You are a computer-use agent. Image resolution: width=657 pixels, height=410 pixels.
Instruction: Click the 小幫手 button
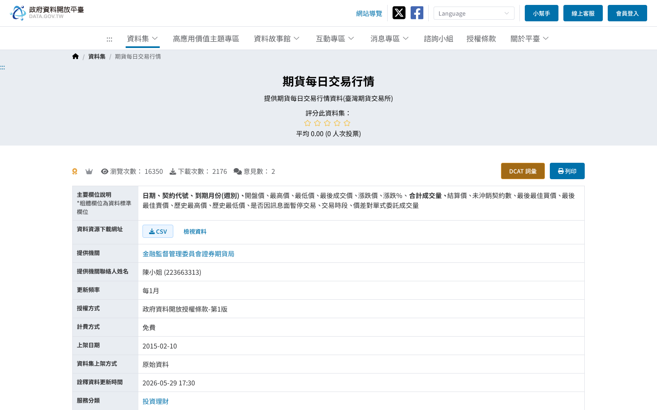click(x=542, y=13)
